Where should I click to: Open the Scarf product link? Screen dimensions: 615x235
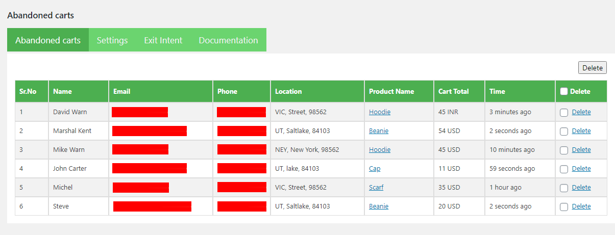(376, 187)
